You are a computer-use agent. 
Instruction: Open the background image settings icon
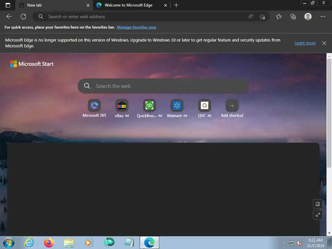pos(318,204)
